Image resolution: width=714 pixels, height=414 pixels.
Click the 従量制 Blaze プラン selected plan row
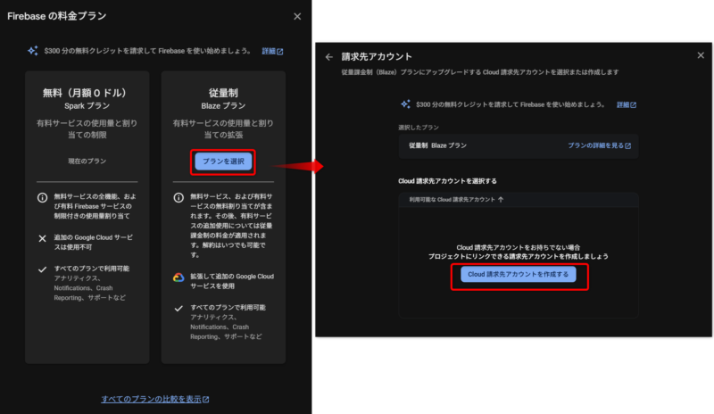(x=519, y=145)
